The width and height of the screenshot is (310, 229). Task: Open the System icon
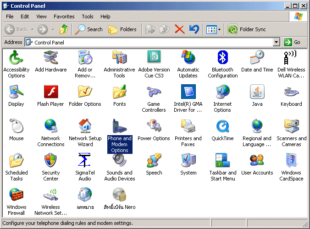click(188, 160)
